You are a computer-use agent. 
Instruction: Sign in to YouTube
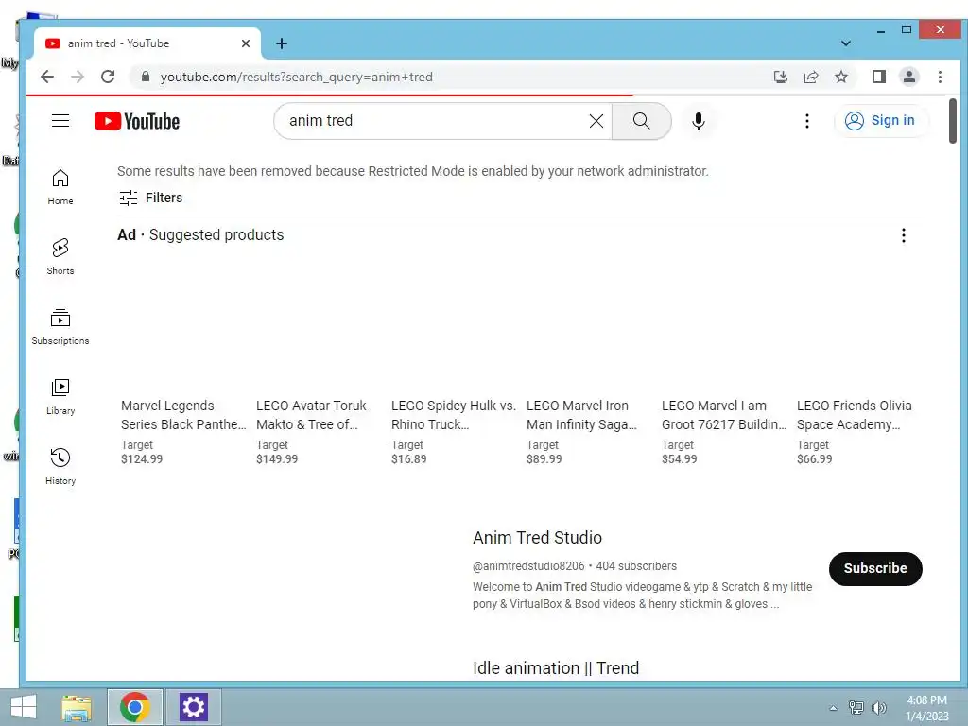pyautogui.click(x=880, y=121)
